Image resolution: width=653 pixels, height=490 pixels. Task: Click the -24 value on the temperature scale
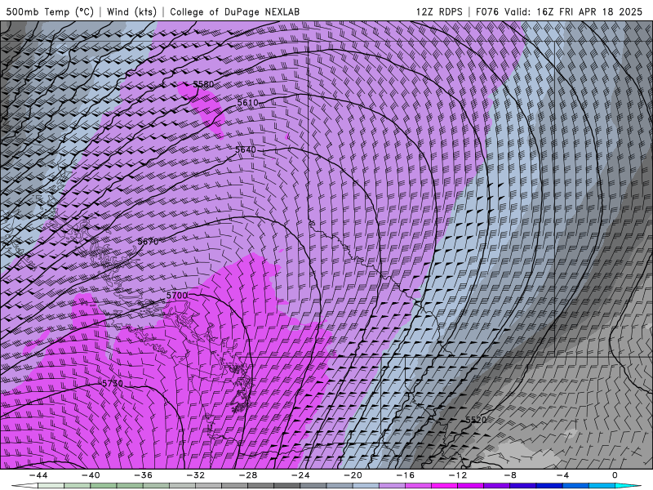[x=300, y=475]
